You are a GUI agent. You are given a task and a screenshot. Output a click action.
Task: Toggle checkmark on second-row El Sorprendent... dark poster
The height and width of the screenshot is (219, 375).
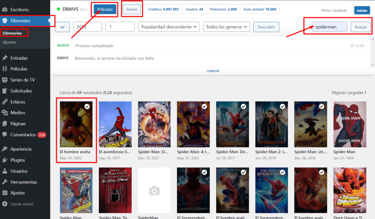[x=204, y=172]
